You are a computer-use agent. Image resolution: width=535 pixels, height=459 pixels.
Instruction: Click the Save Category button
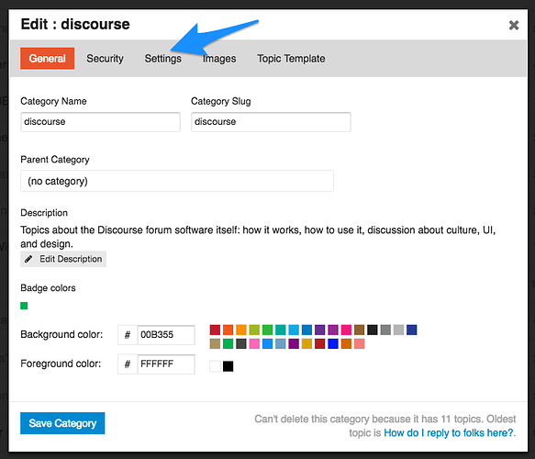click(62, 423)
